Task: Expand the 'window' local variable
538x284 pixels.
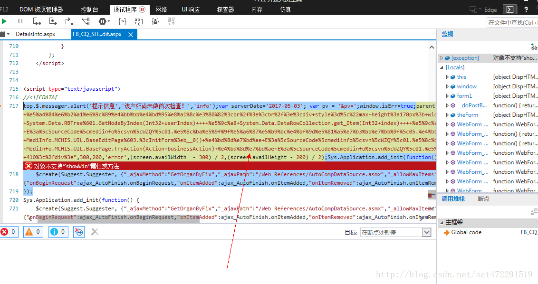Action: pos(447,86)
